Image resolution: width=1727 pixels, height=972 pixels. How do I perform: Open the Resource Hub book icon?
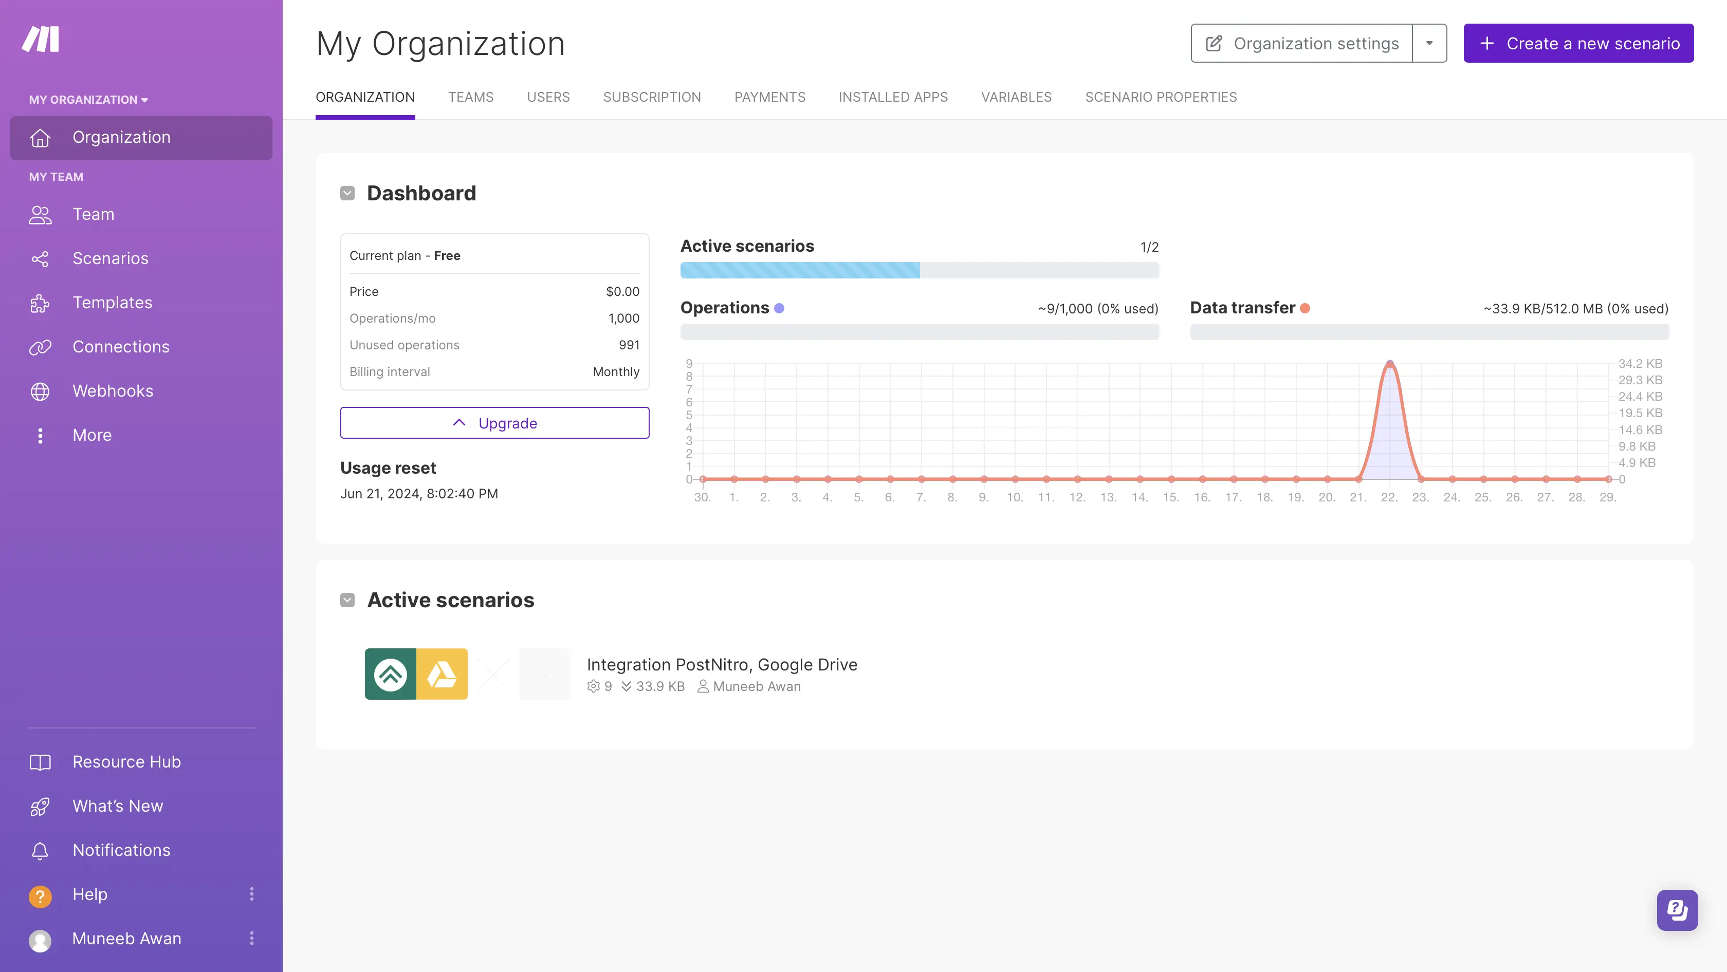point(40,762)
